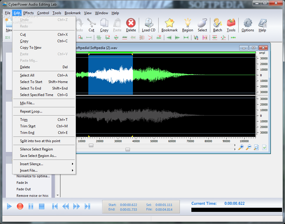Choose Select All in the Edit menu
Viewport: 285px width, 224px height.
(x=44, y=75)
